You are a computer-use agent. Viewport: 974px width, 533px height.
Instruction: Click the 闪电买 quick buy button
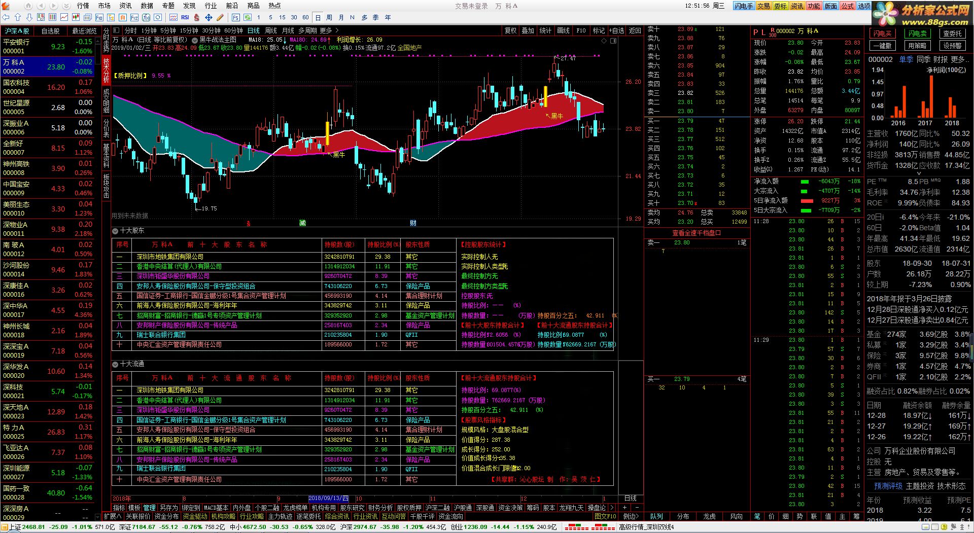[883, 34]
